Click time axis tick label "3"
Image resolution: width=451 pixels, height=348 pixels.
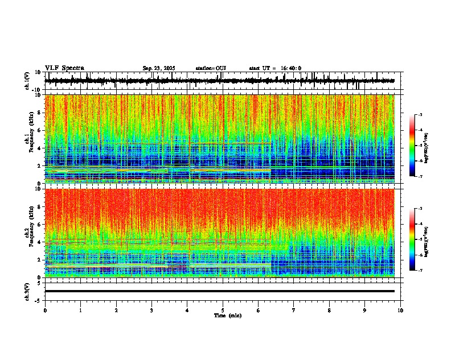pyautogui.click(x=151, y=310)
